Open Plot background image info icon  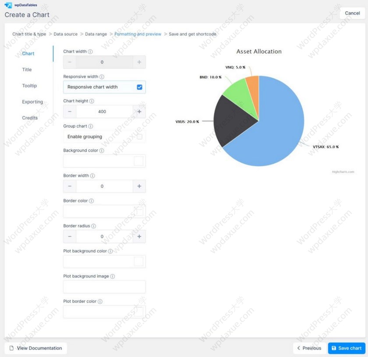point(113,276)
